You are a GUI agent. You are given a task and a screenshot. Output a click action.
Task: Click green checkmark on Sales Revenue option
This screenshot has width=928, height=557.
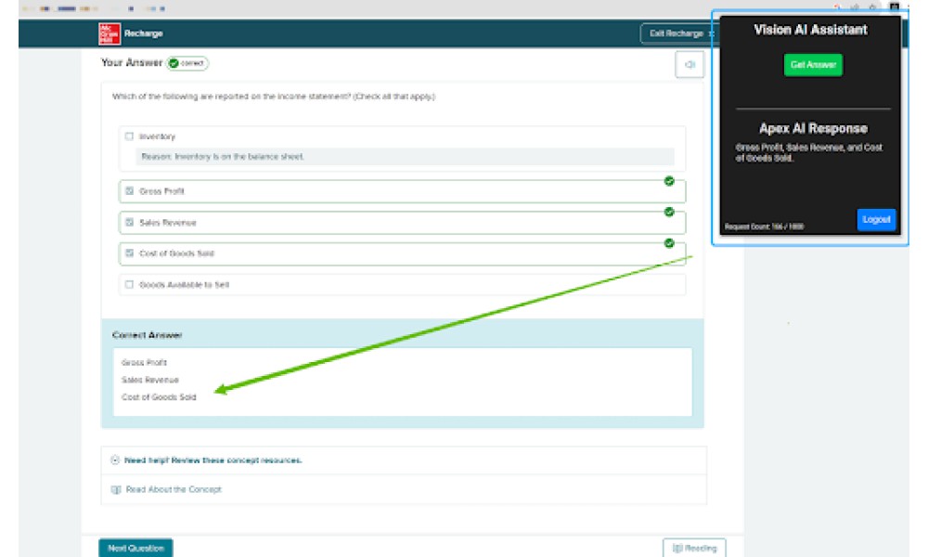coord(669,212)
